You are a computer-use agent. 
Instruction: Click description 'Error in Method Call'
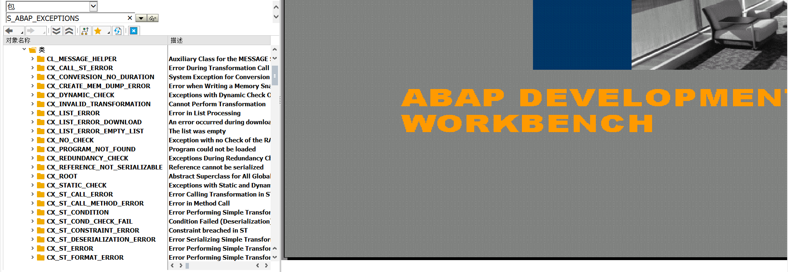click(199, 203)
